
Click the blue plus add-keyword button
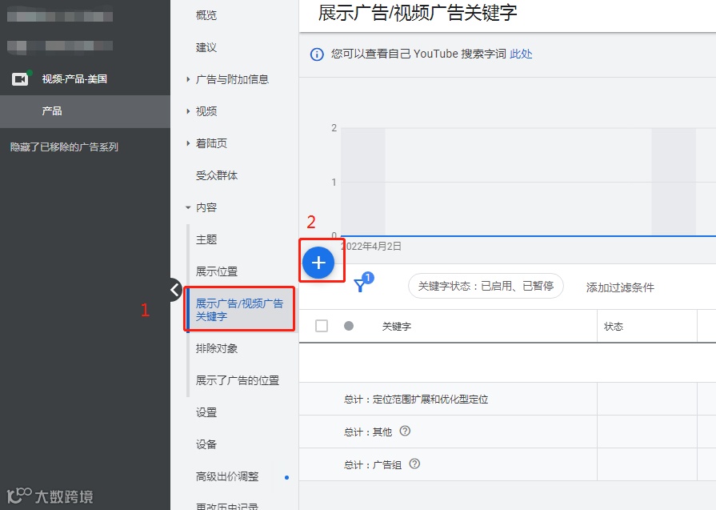318,263
